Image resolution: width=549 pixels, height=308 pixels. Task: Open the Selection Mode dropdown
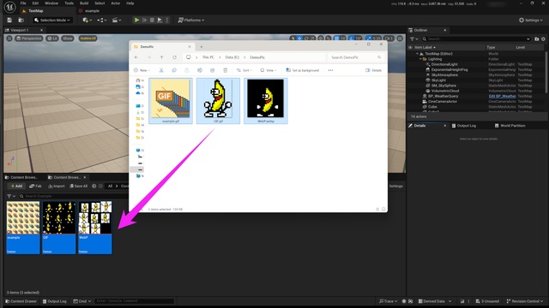tap(52, 21)
